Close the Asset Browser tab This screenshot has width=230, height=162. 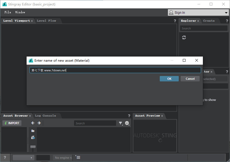(x=30, y=116)
